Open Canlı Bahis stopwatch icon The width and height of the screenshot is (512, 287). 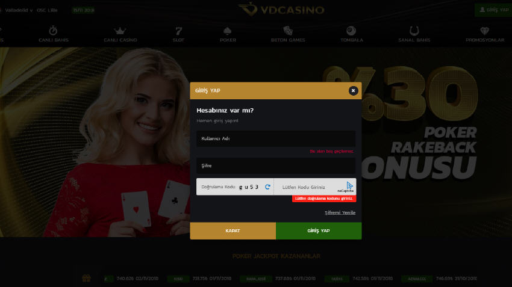click(53, 31)
